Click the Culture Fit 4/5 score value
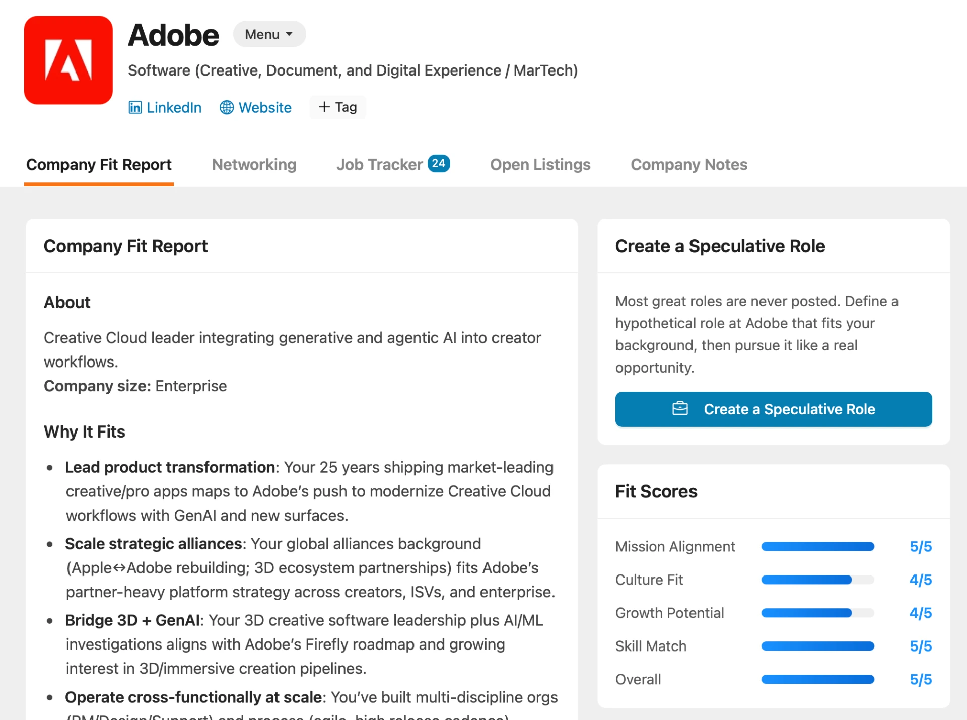Viewport: 967px width, 720px height. [x=921, y=580]
